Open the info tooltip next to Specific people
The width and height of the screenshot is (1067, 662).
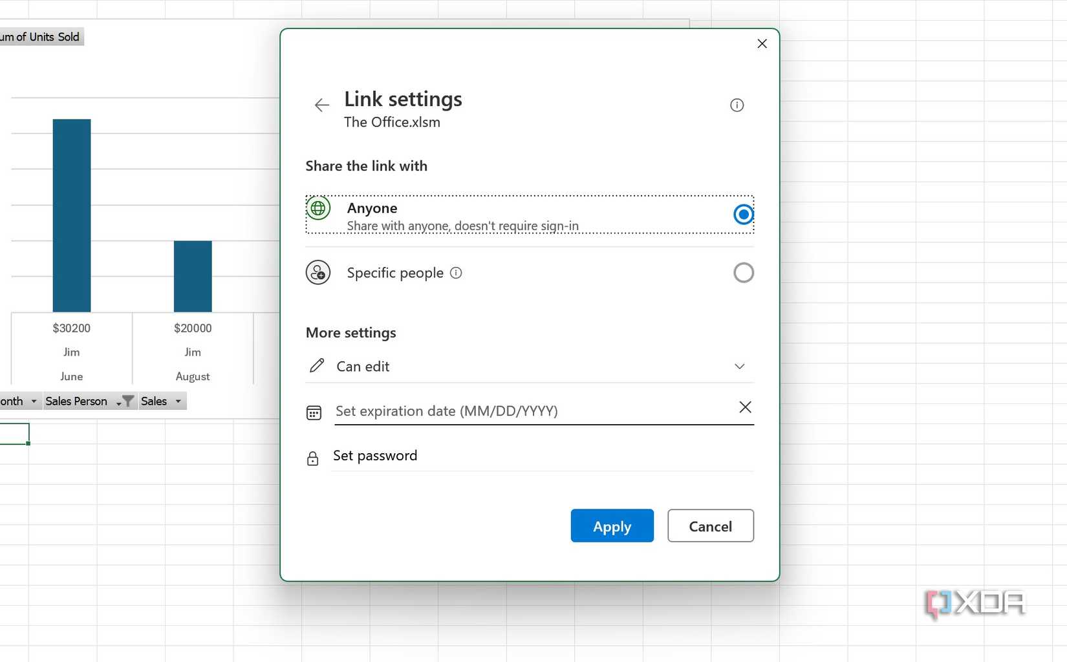pyautogui.click(x=456, y=273)
